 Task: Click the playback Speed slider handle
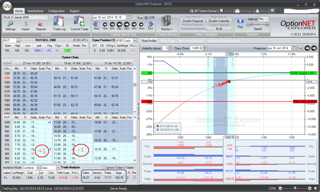[x=251, y=24]
